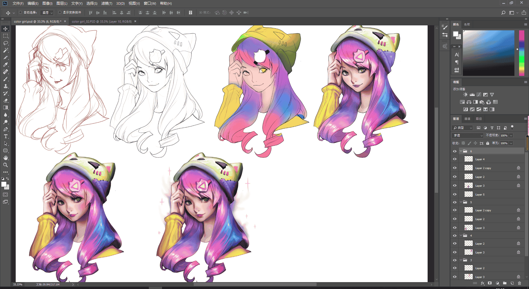
Task: Collapse layer group 6
Action: pos(461,151)
